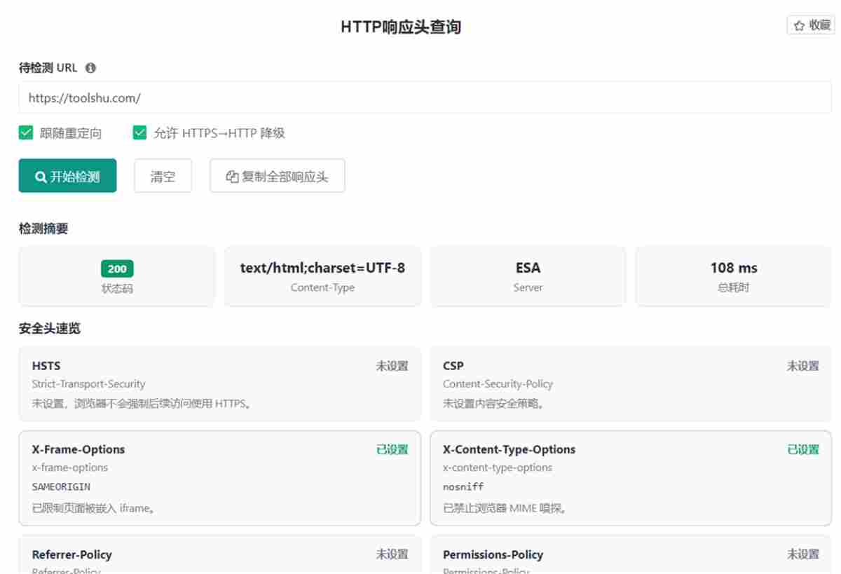This screenshot has height=574, width=841.
Task: Click 未设置 status on the CSP card
Action: tap(803, 366)
